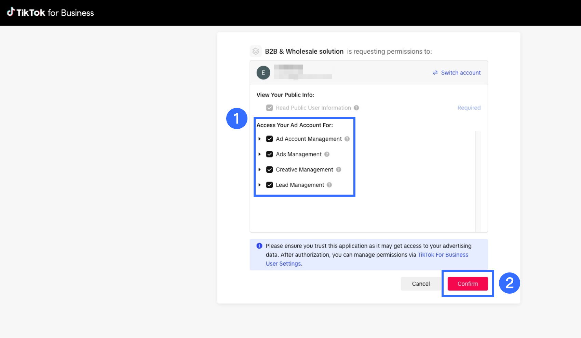
Task: Open help icon for Read Public User Information
Action: point(356,108)
